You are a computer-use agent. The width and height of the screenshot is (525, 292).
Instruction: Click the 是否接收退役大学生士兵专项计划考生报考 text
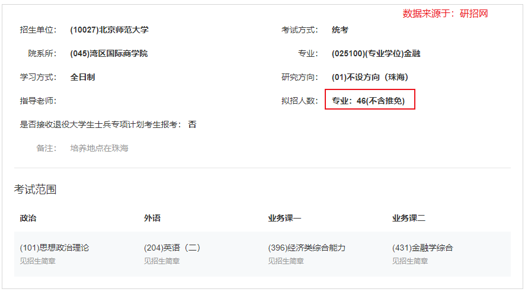[x=100, y=124]
